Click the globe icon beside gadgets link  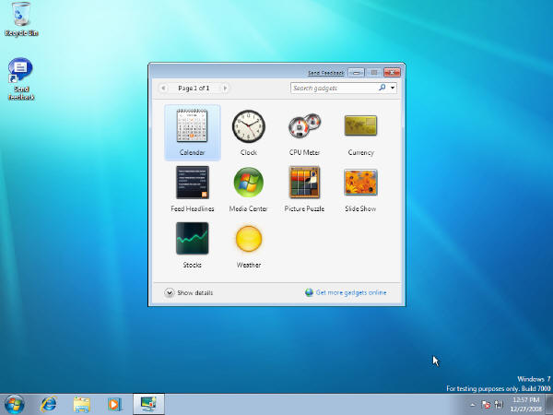pyautogui.click(x=309, y=292)
